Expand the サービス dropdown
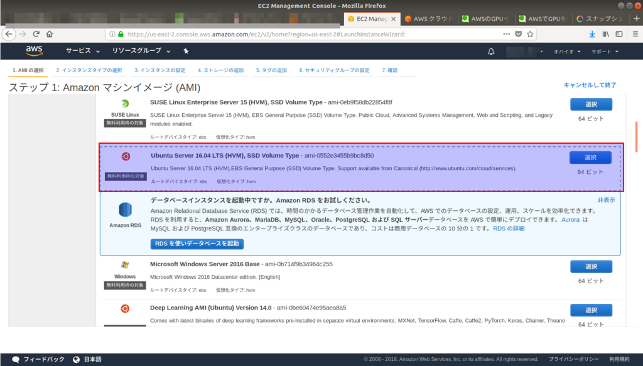This screenshot has width=643, height=366. click(82, 51)
